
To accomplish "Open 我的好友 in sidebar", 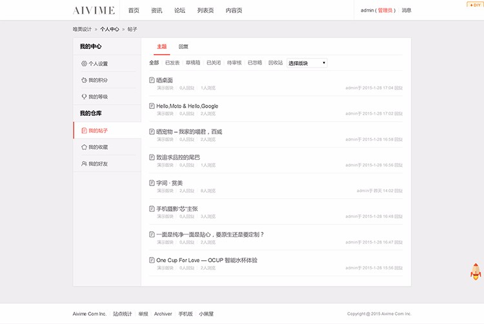I will coord(98,164).
